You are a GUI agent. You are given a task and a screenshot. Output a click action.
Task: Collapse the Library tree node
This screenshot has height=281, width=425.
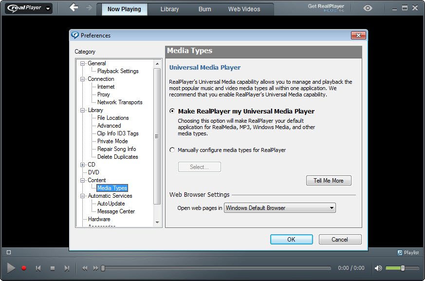click(82, 111)
